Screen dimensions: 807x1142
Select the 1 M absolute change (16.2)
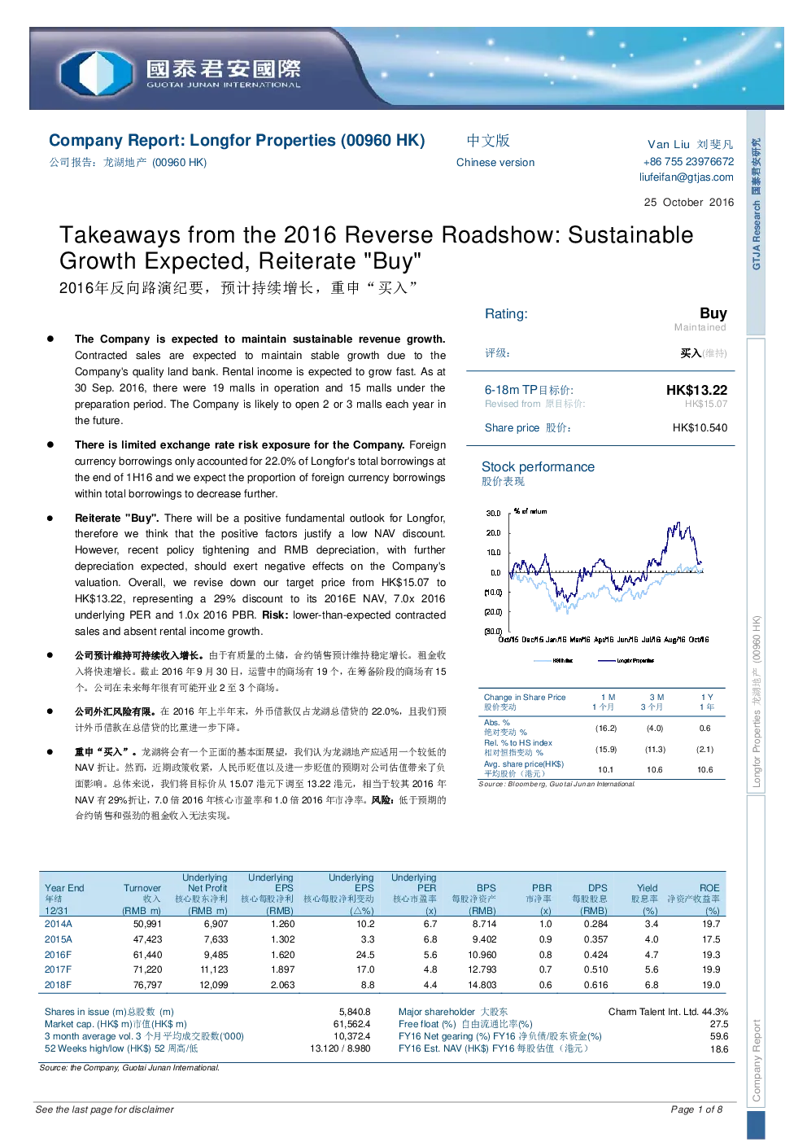[606, 729]
